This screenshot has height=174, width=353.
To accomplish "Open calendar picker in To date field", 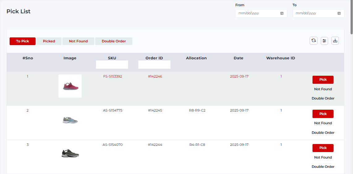I will (339, 13).
